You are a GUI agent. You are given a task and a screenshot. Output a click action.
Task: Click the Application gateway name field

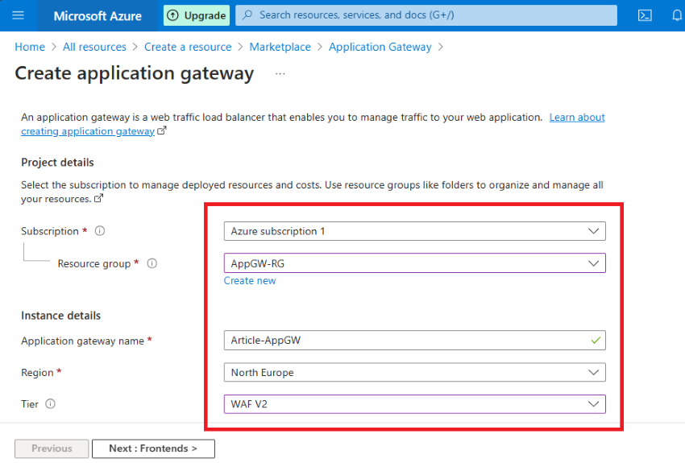pos(414,341)
